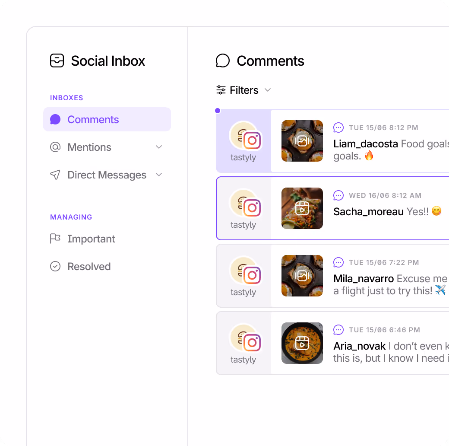Open the Important section

(x=91, y=239)
